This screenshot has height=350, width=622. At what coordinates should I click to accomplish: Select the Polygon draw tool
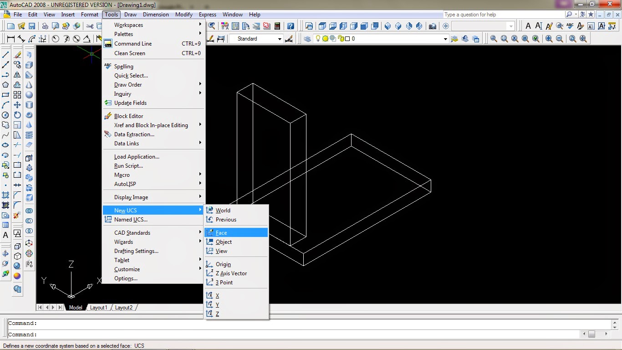click(5, 85)
